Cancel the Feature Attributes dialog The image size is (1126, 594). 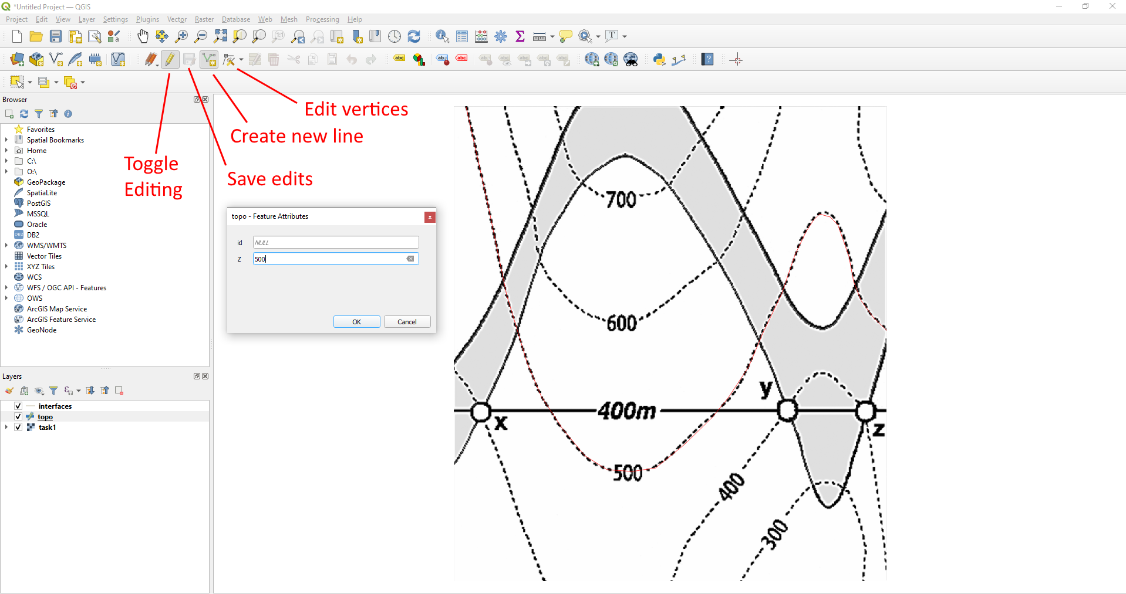[x=407, y=322]
